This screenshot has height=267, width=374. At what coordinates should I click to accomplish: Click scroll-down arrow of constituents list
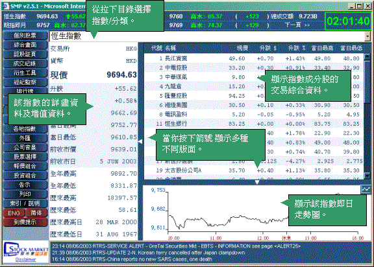point(367,176)
